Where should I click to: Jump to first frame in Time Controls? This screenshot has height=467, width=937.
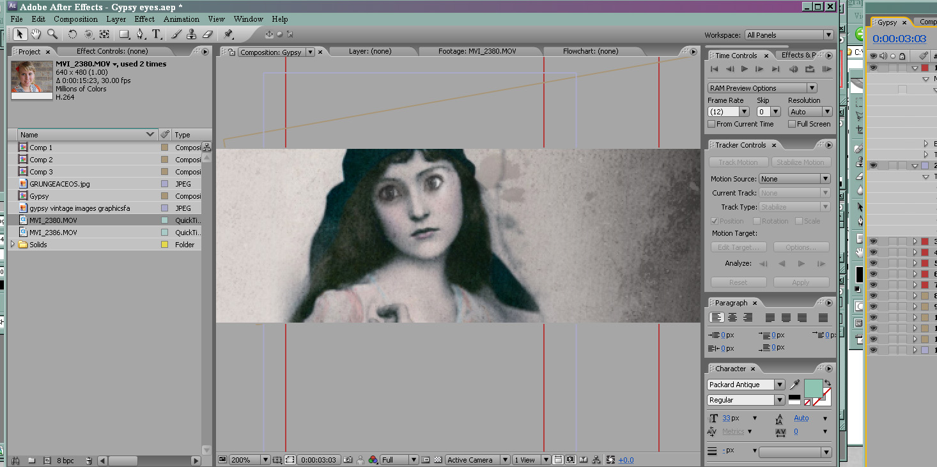tap(714, 69)
